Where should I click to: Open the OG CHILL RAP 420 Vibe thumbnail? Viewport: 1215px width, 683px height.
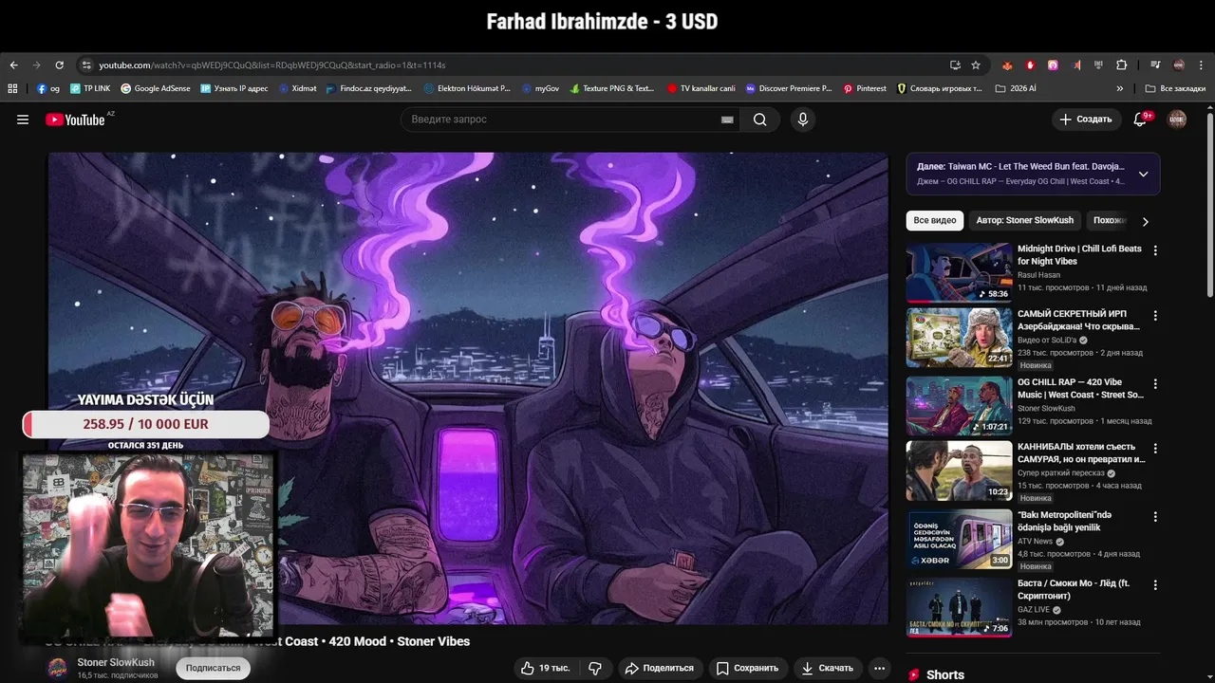(x=959, y=406)
